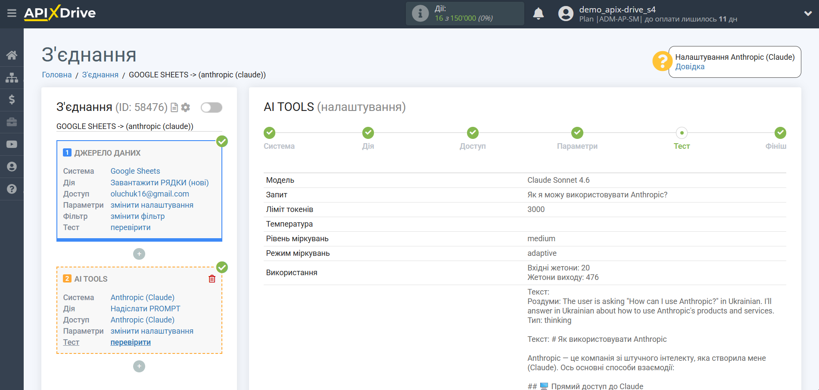Click the actions usage info counter
The height and width of the screenshot is (390, 819).
tap(464, 14)
